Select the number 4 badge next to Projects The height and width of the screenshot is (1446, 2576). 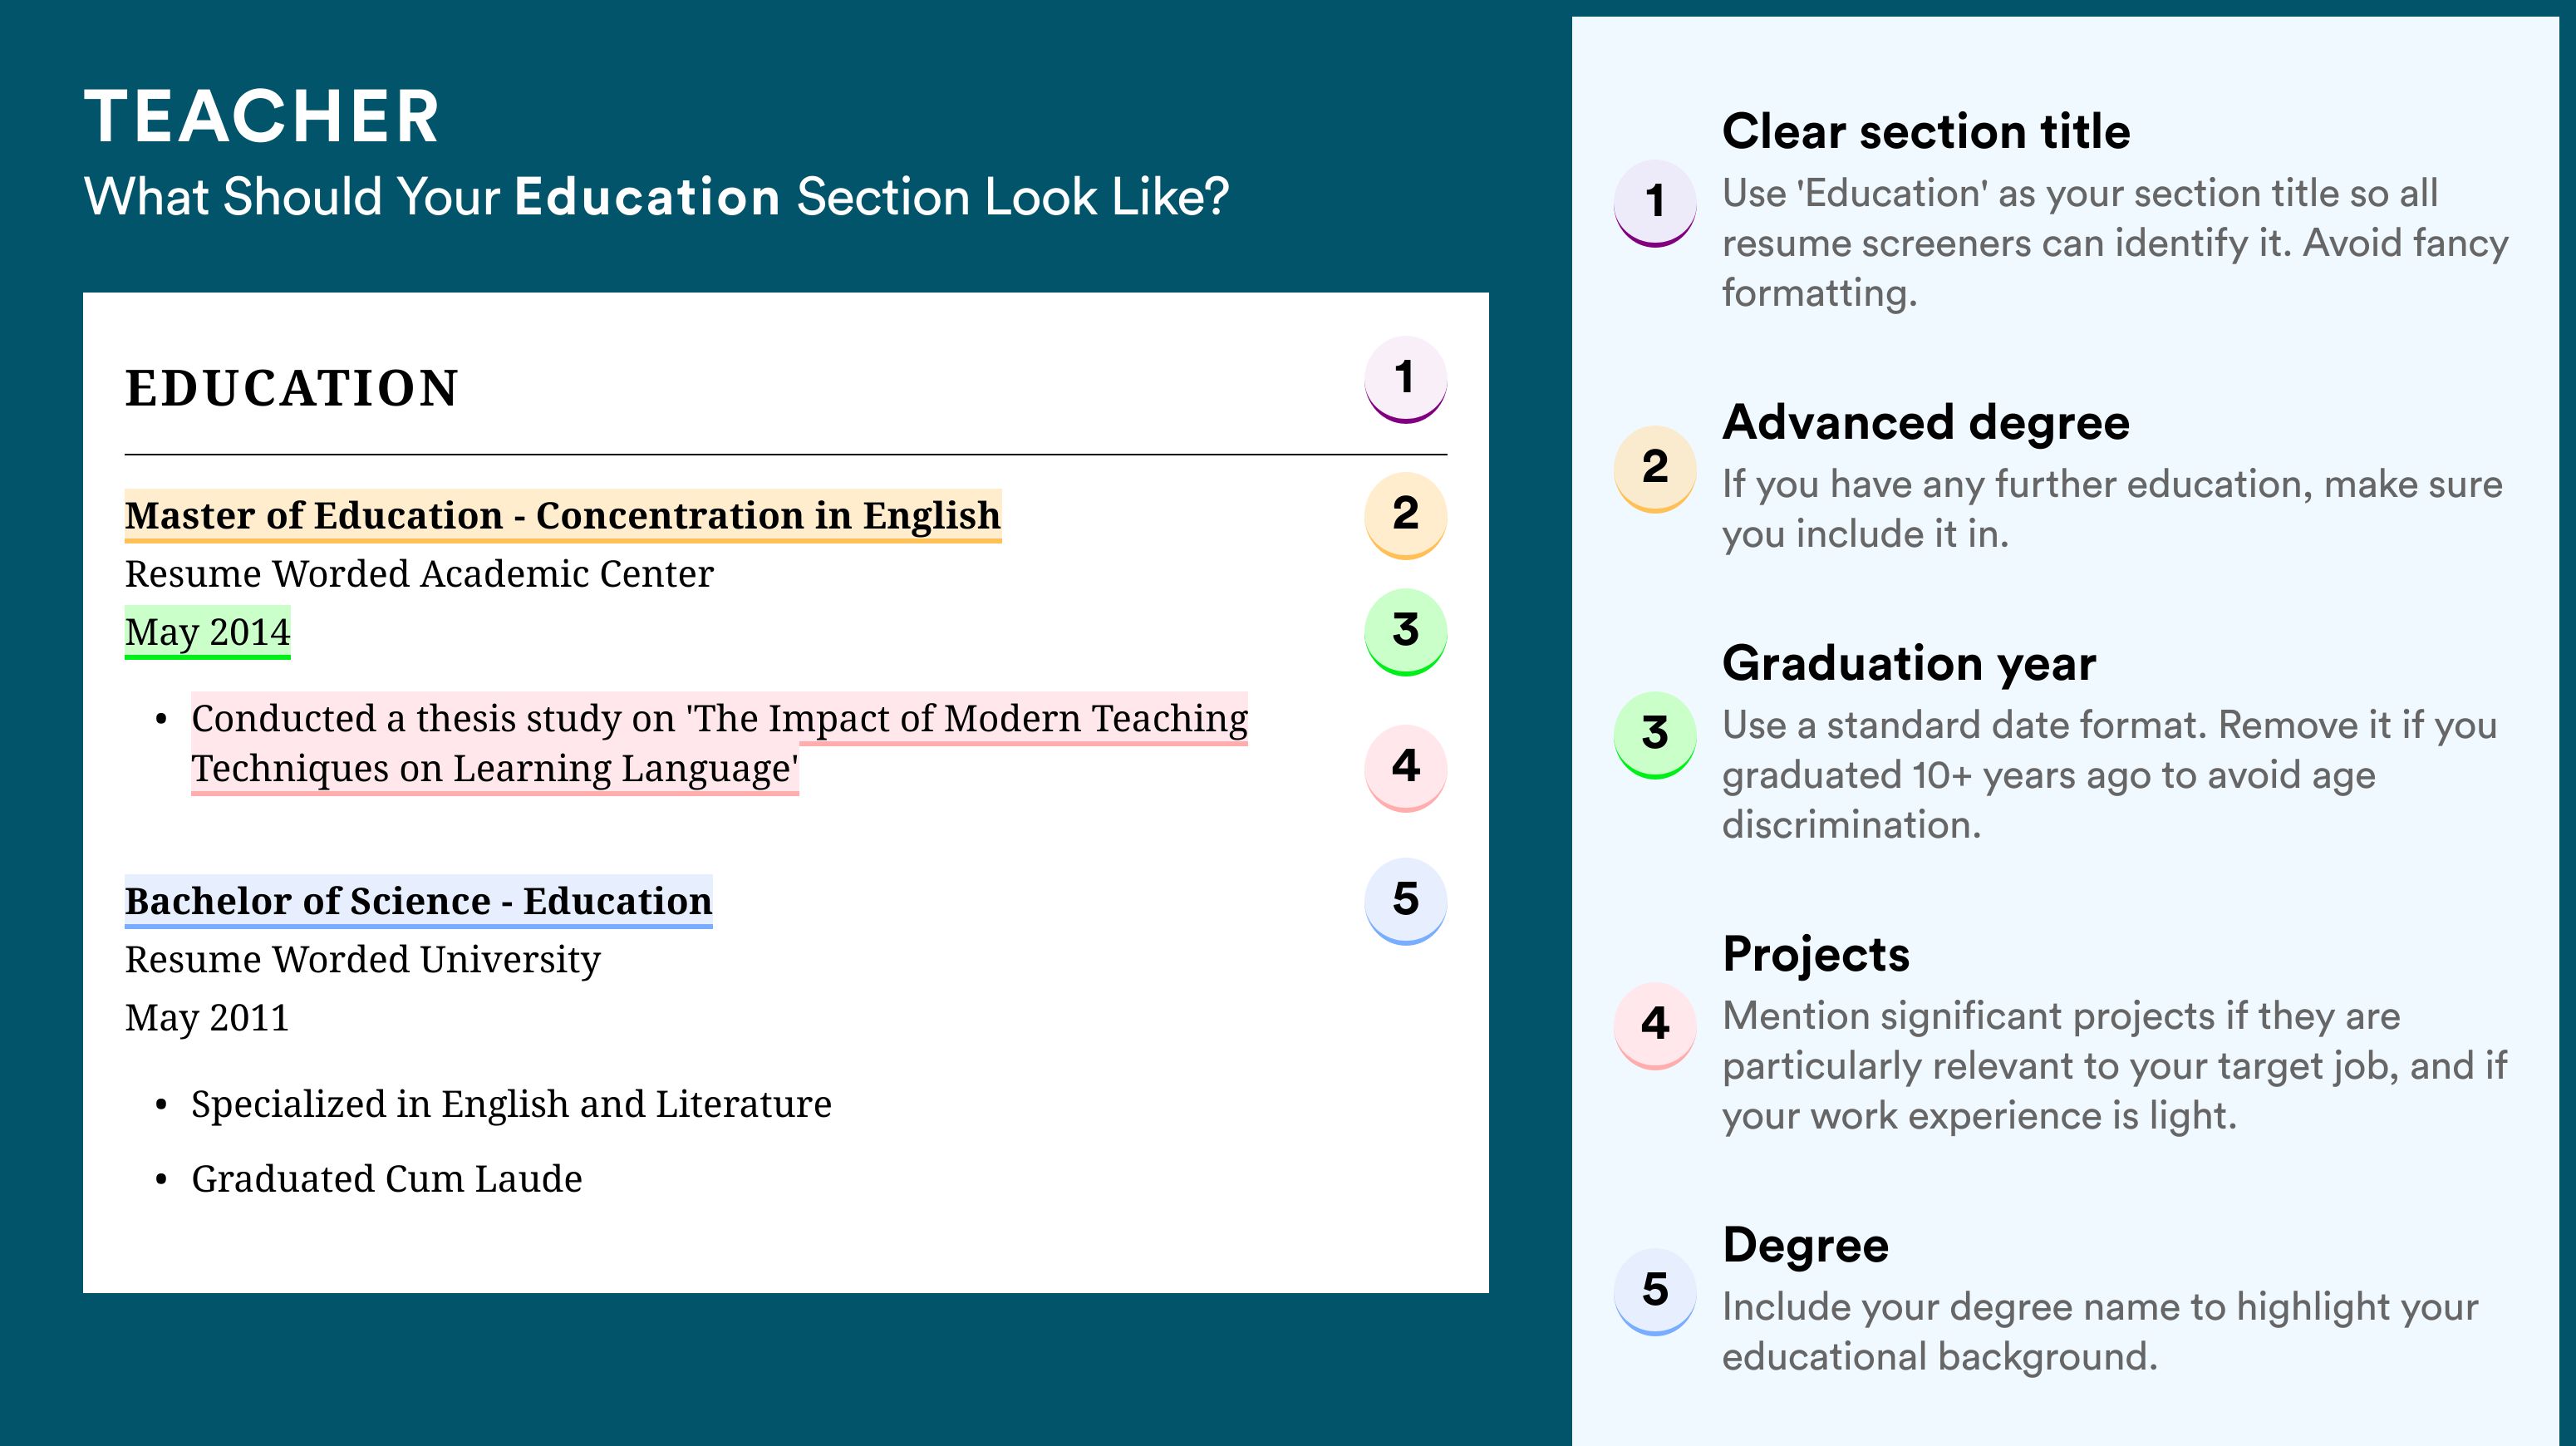1654,1026
